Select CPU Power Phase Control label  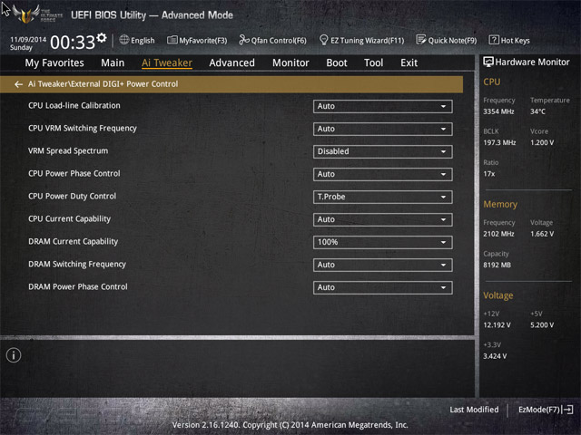coord(74,173)
